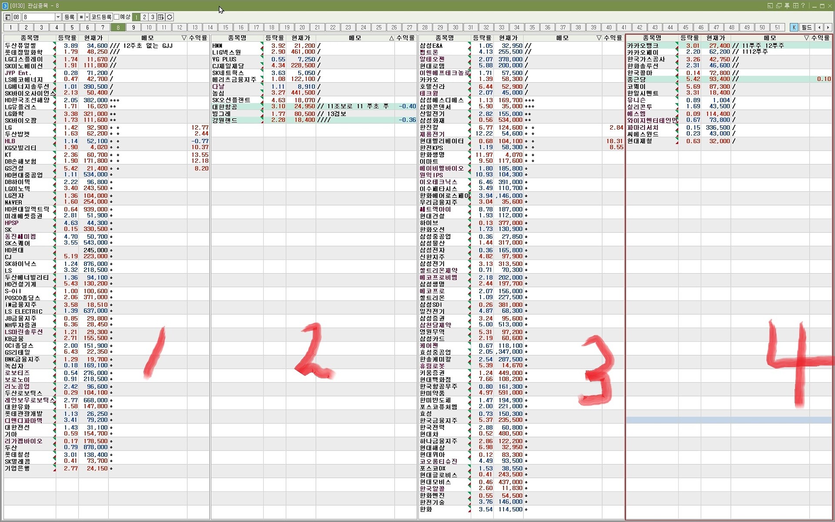835x522 pixels.
Task: Open the watchlist group name dropdown
Action: (58, 17)
